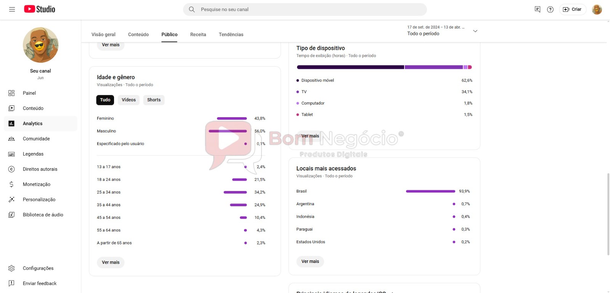Viewport: 610px width, 293px height.
Task: Open Configurações in the sidebar
Action: coord(40,268)
